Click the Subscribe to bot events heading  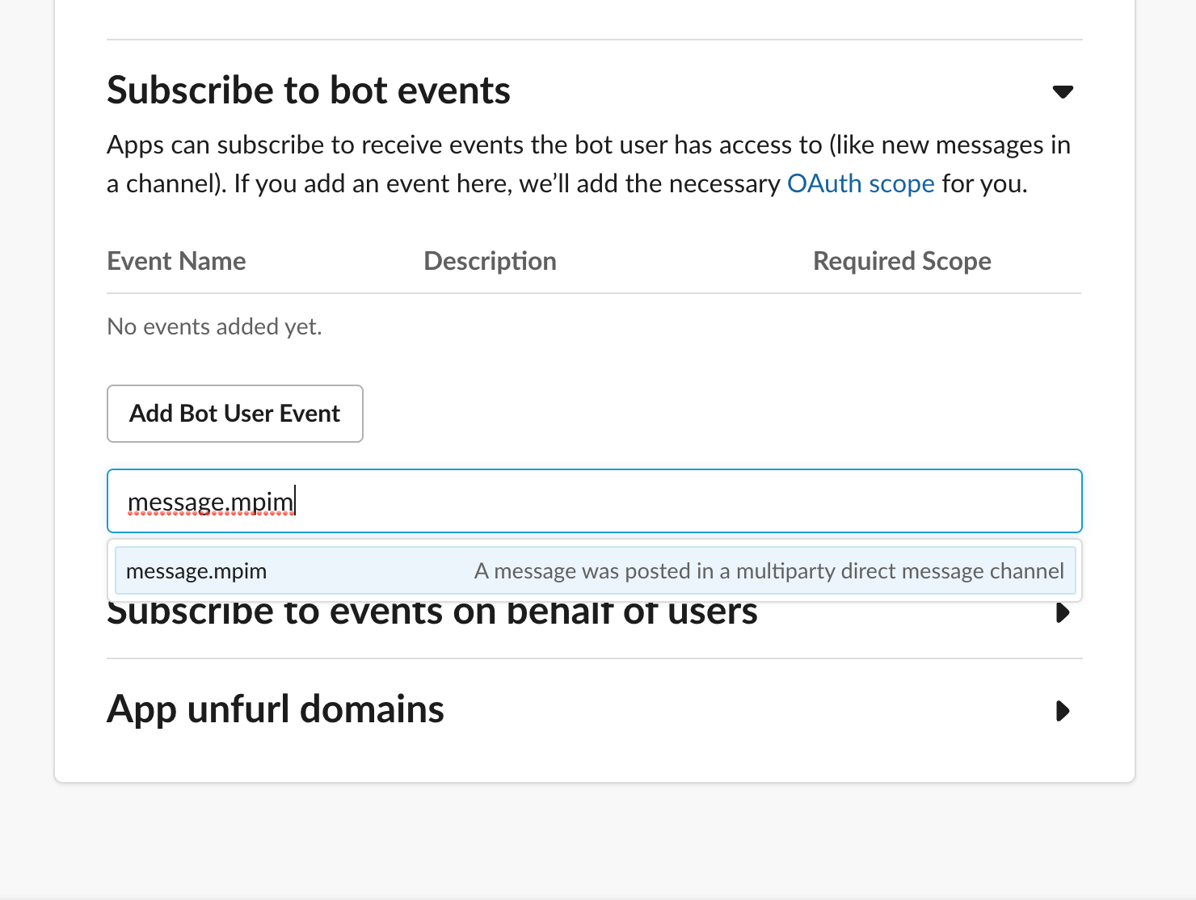(308, 90)
